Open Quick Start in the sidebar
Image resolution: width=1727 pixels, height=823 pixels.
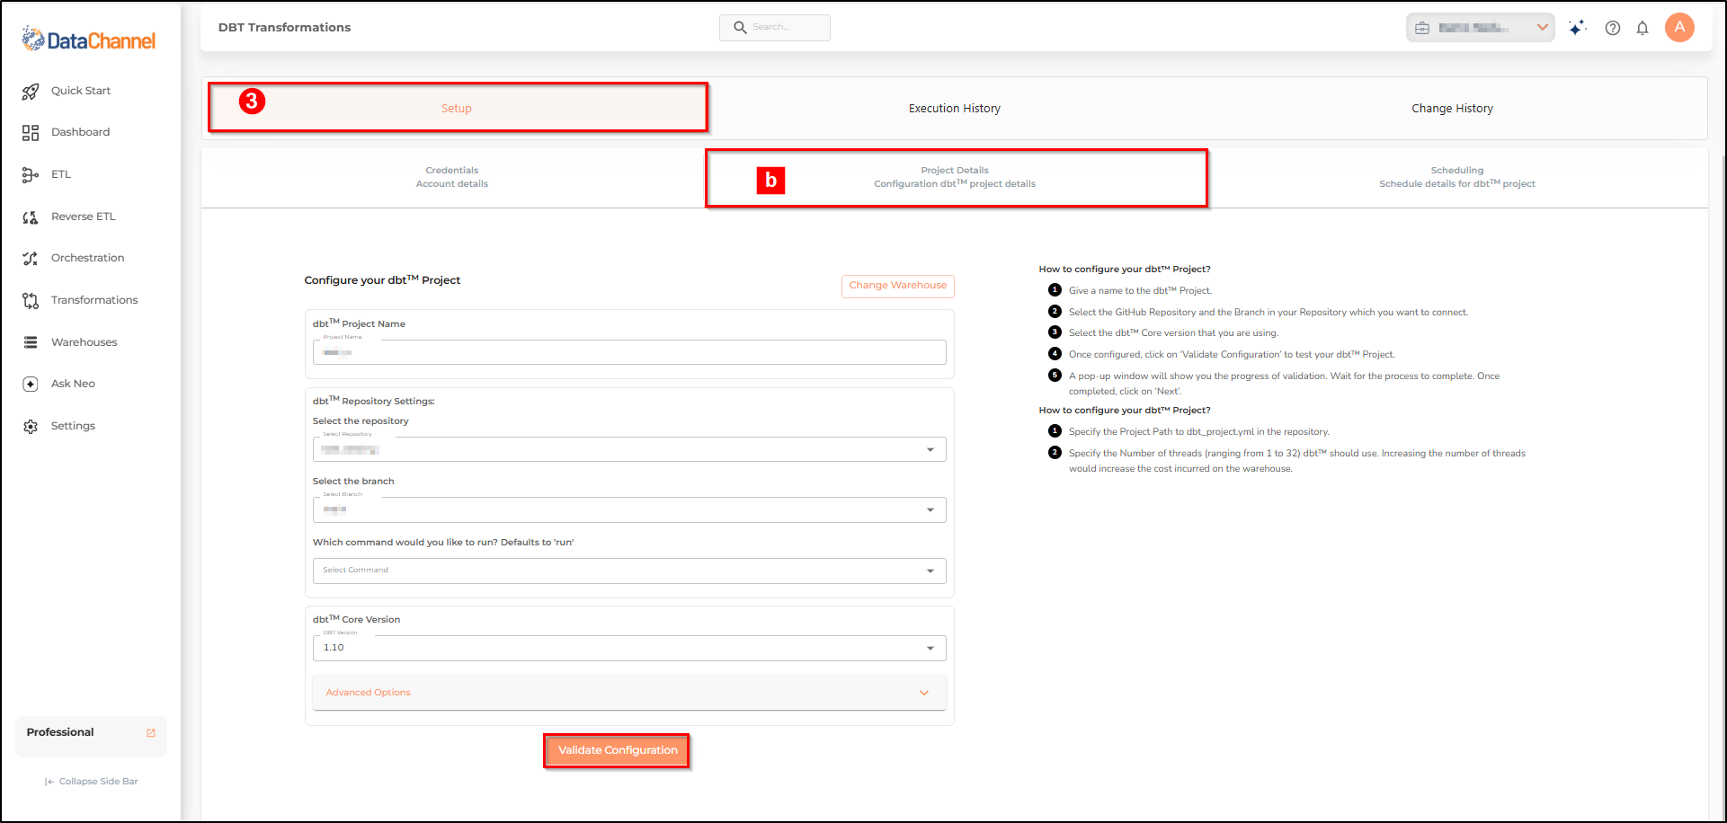pos(81,91)
